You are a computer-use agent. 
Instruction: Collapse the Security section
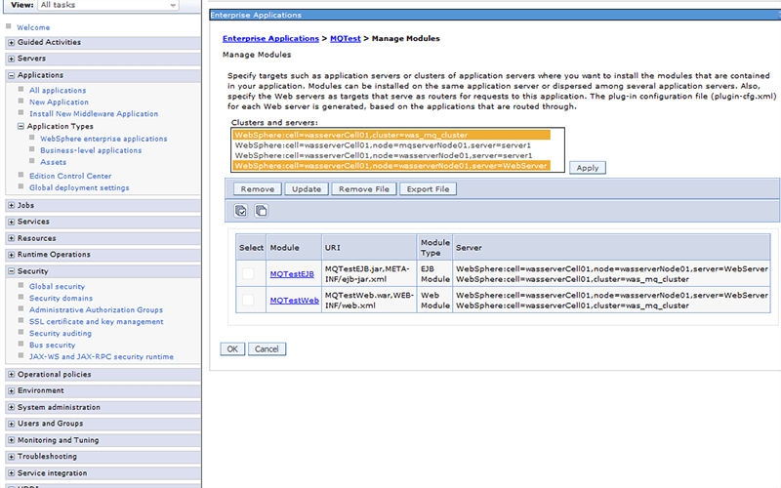pyautogui.click(x=12, y=271)
